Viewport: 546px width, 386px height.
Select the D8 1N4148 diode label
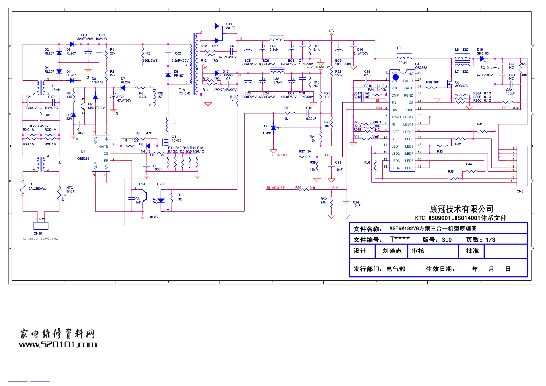[97, 80]
